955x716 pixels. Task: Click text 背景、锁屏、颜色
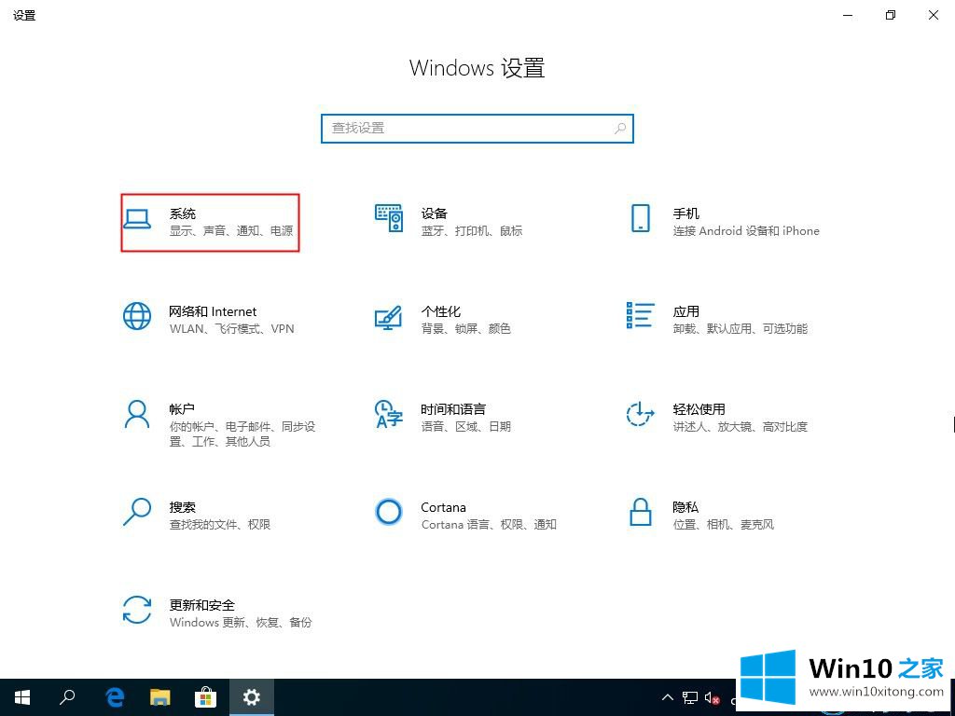click(x=465, y=329)
